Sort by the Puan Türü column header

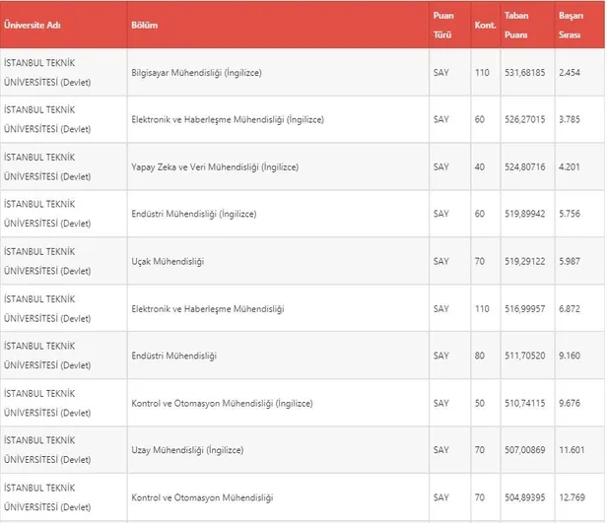click(443, 25)
